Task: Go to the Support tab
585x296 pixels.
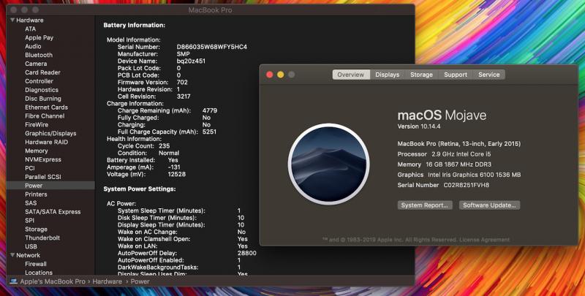Action: (x=456, y=75)
